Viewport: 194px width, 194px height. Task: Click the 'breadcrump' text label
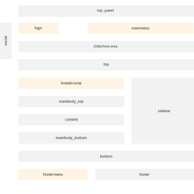[x=71, y=83]
